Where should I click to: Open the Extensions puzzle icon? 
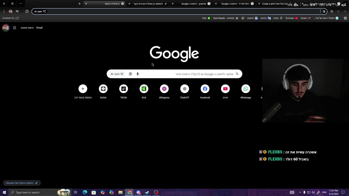click(27, 11)
